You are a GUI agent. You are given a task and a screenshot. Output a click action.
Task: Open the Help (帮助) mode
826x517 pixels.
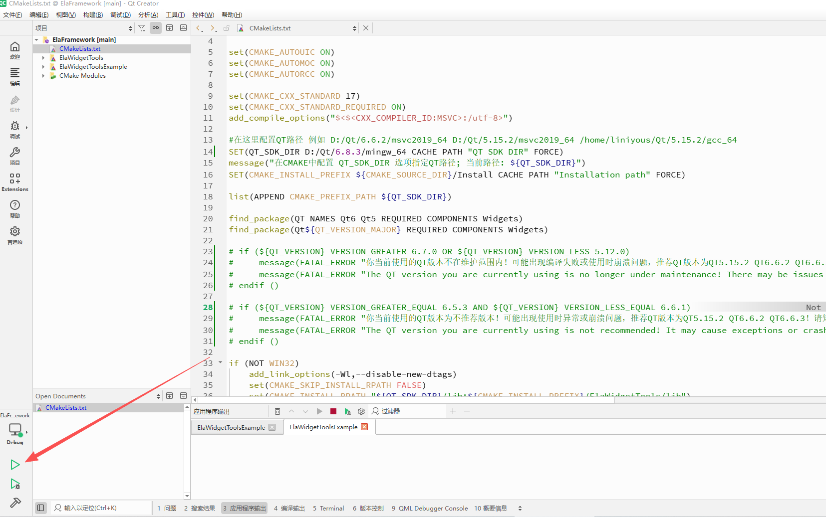point(15,209)
